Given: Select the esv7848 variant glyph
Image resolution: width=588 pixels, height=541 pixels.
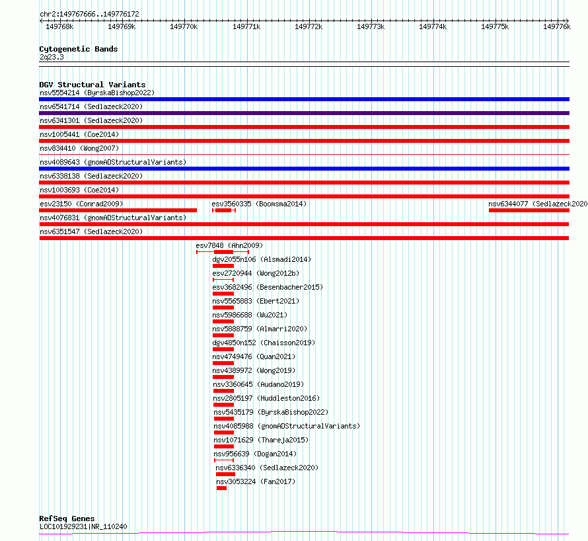Looking at the screenshot, I should click(x=223, y=252).
